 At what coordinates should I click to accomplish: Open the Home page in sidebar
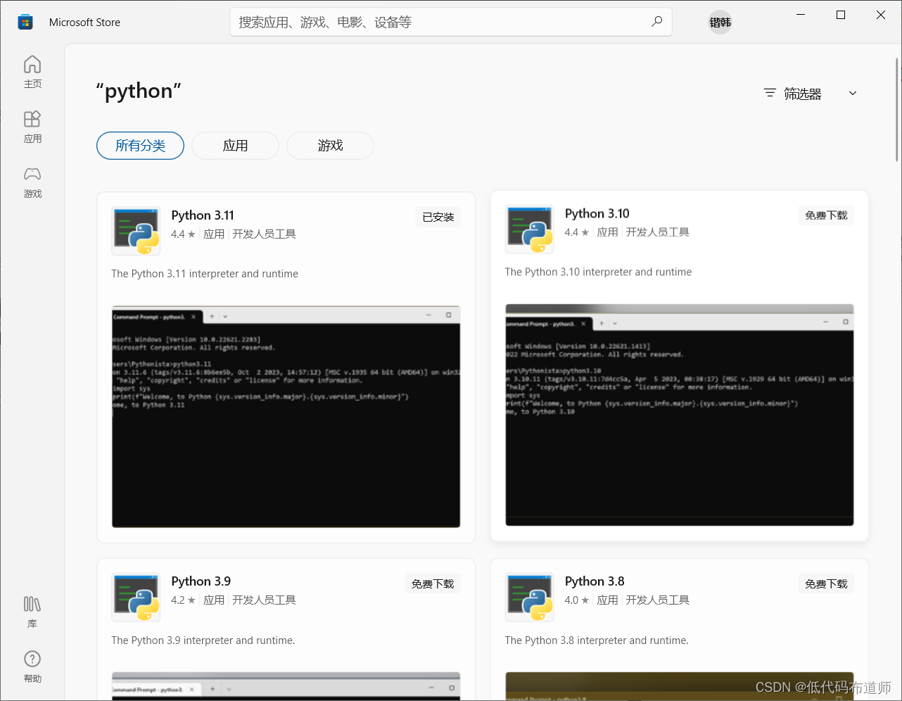(32, 72)
